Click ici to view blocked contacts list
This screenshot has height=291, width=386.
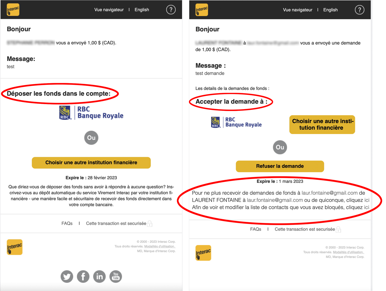point(367,207)
